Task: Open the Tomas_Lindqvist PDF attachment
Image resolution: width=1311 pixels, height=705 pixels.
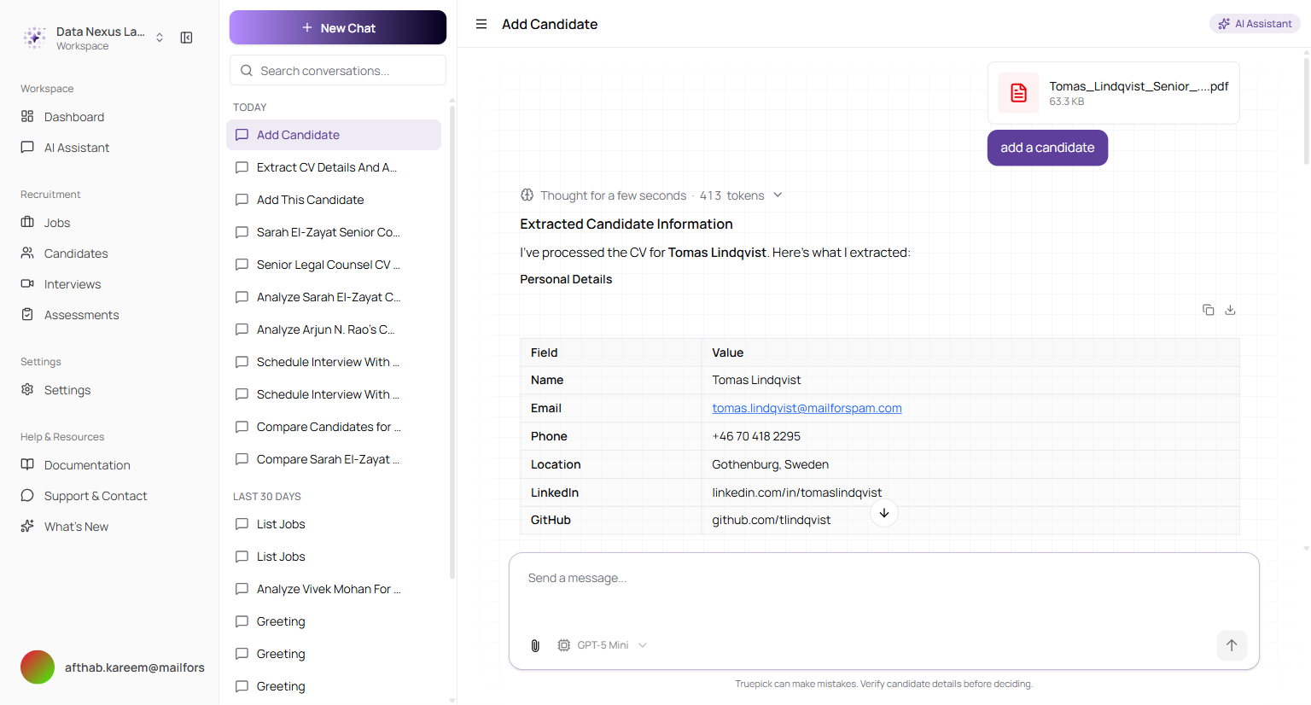Action: click(x=1113, y=93)
